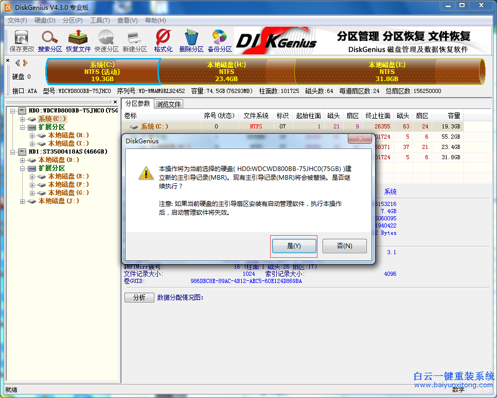
Task: Confirm MBR replacement by clicking 是(Y)
Action: point(294,245)
